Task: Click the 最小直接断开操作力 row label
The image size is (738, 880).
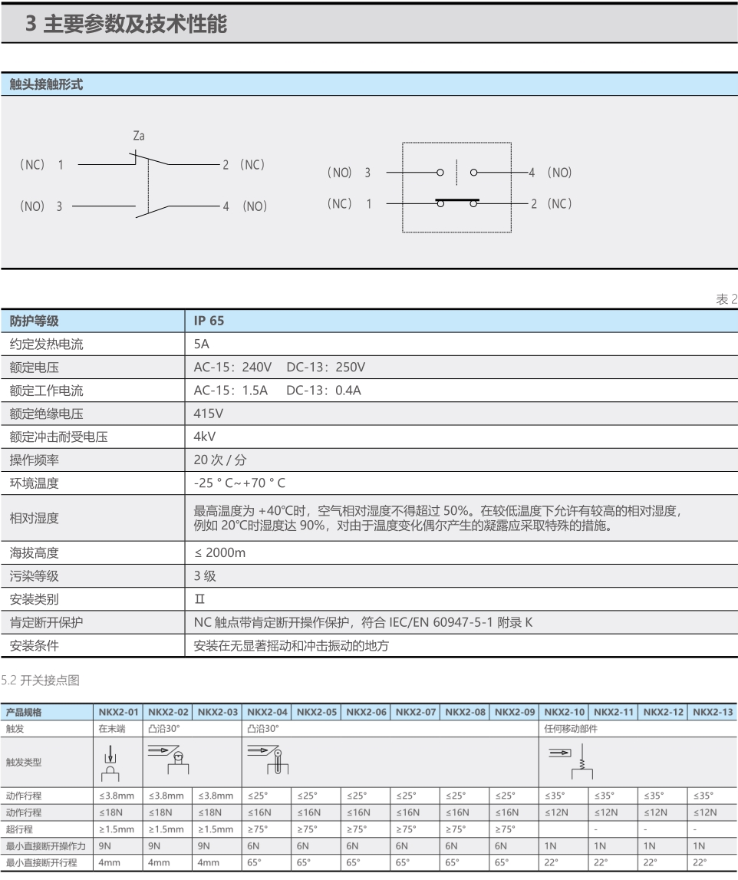Action: [x=45, y=845]
